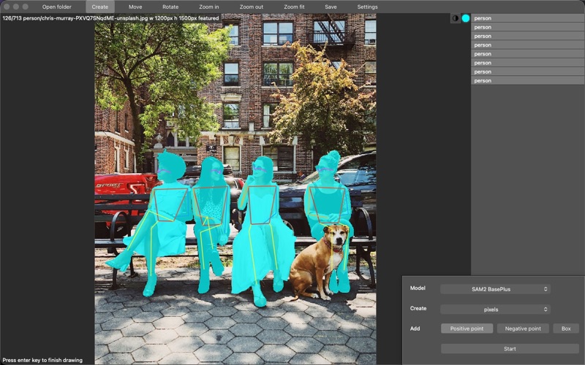Click Zoom out on the toolbar
This screenshot has height=365, width=585.
(x=252, y=7)
